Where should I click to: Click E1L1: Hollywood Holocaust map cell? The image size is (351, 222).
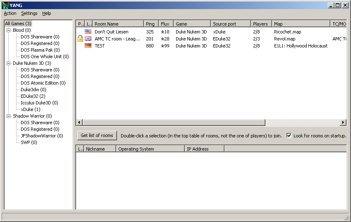(301, 46)
